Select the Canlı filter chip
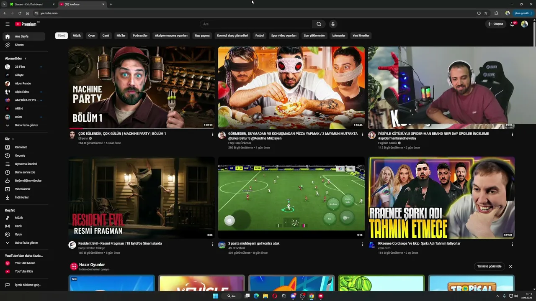Image resolution: width=536 pixels, height=301 pixels. pos(106,36)
